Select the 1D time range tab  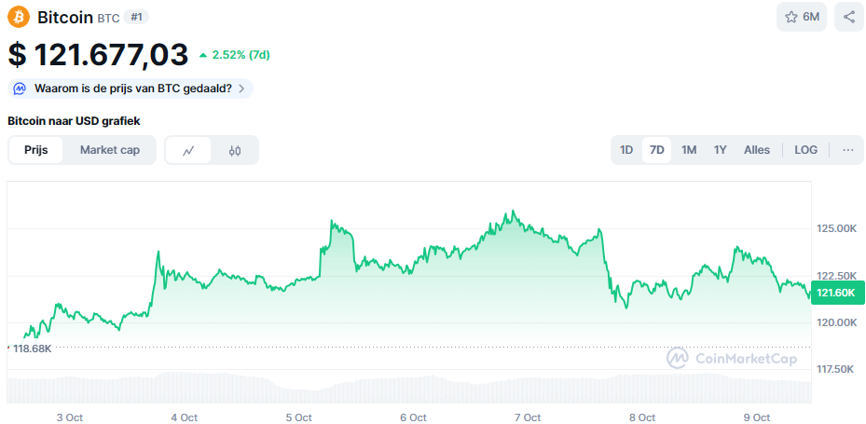click(x=626, y=150)
